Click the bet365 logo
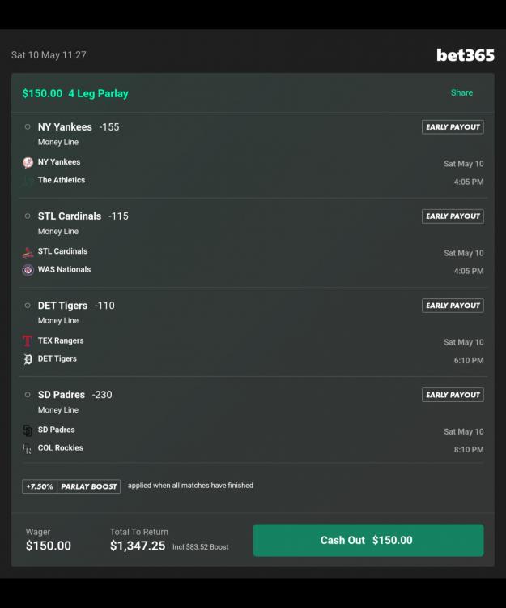Screen dimensions: 506x608 coord(465,55)
